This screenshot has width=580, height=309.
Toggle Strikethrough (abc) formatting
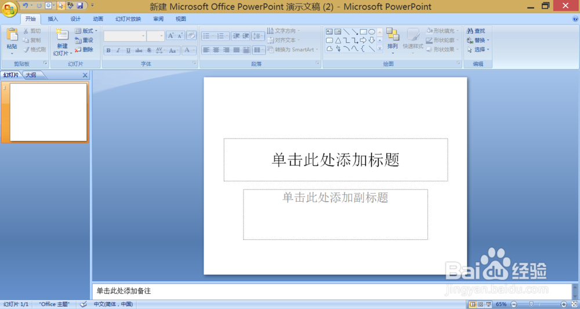pos(139,50)
